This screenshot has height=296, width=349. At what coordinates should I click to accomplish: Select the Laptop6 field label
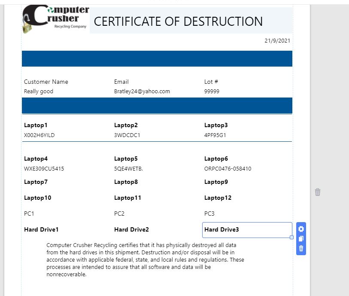(216, 159)
